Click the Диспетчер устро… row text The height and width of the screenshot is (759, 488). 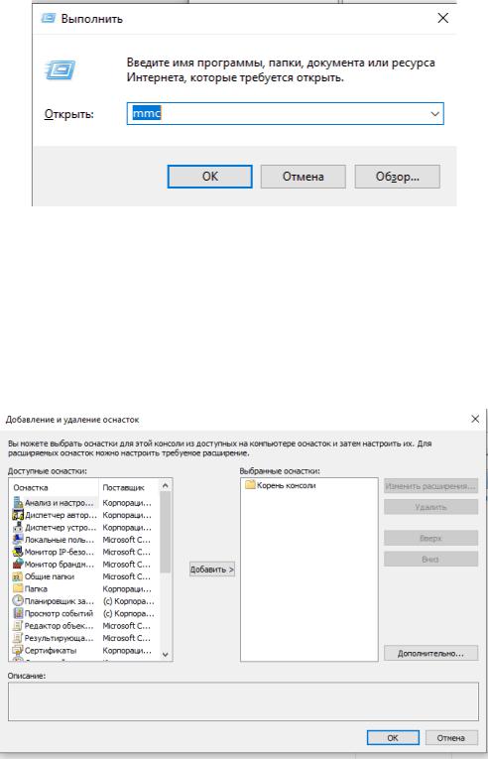point(61,528)
